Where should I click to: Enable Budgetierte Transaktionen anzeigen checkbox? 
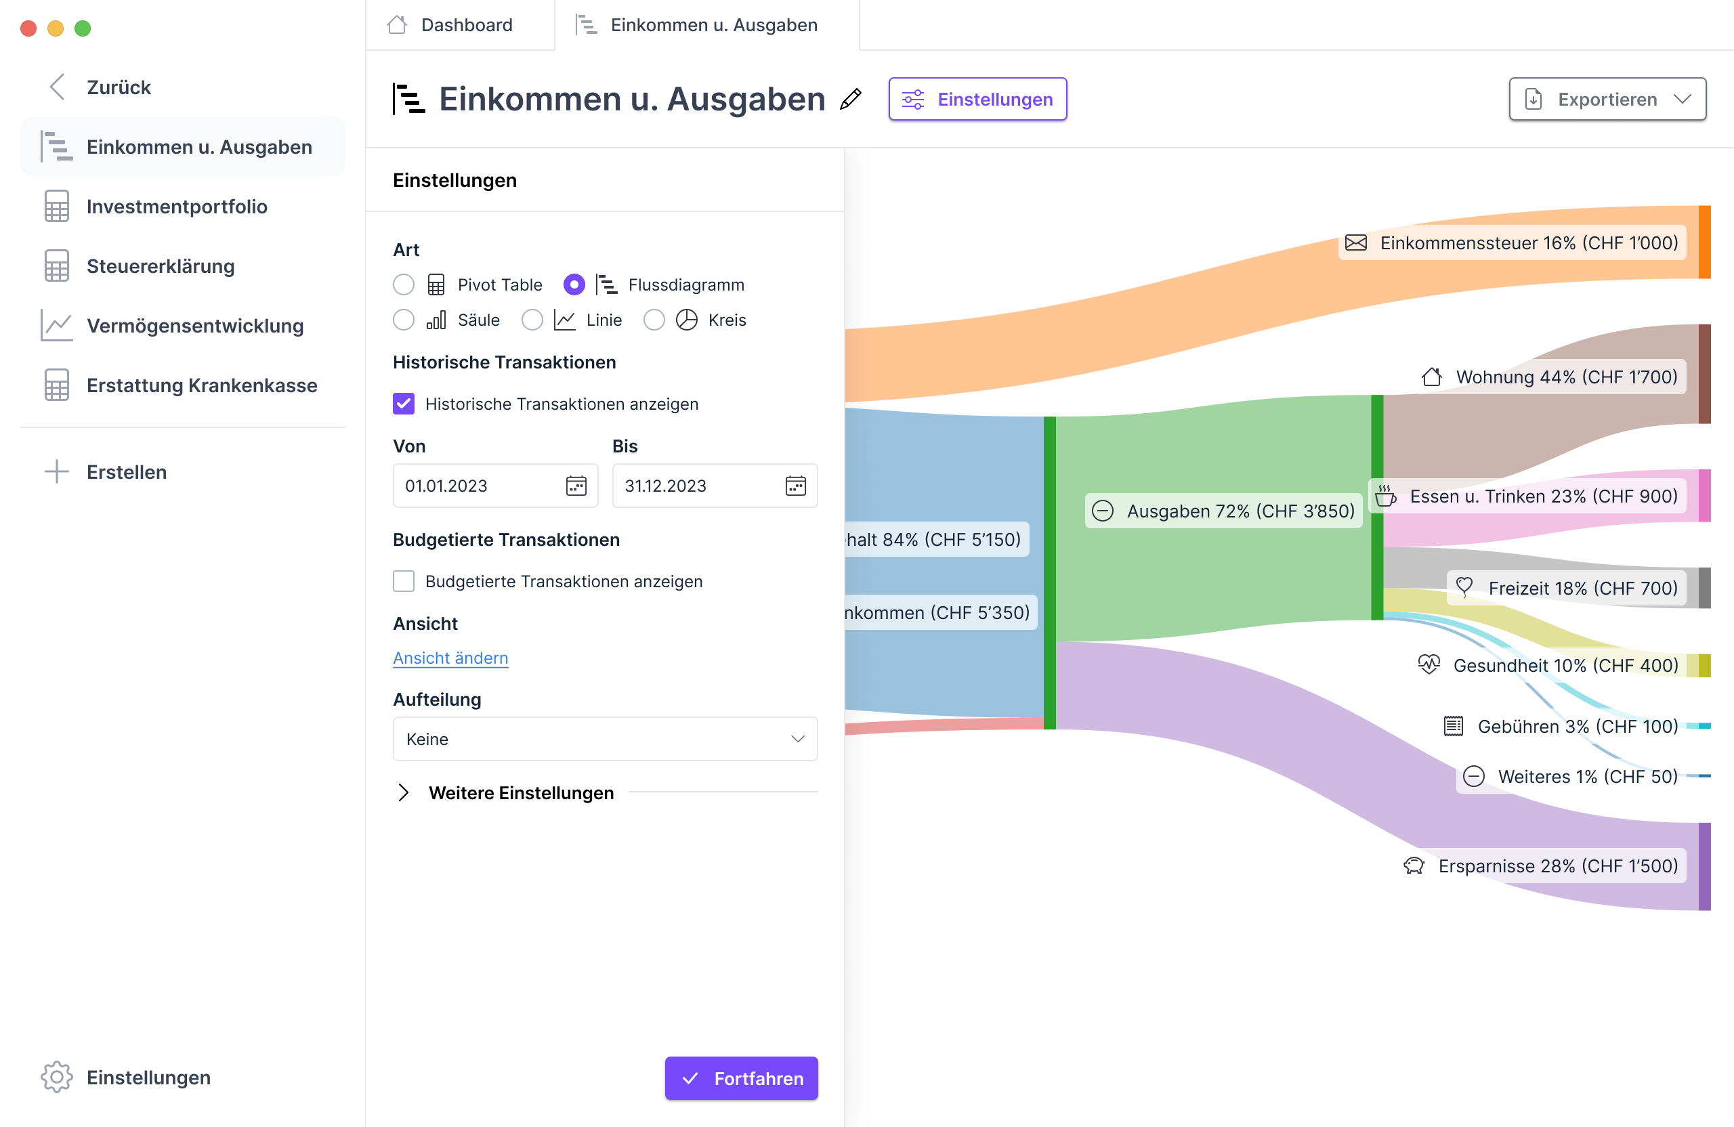pyautogui.click(x=404, y=581)
